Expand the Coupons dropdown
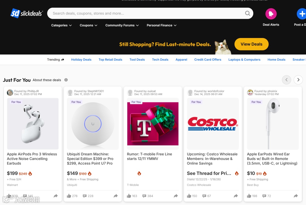Screen dimensions: 306x205 (88, 26)
